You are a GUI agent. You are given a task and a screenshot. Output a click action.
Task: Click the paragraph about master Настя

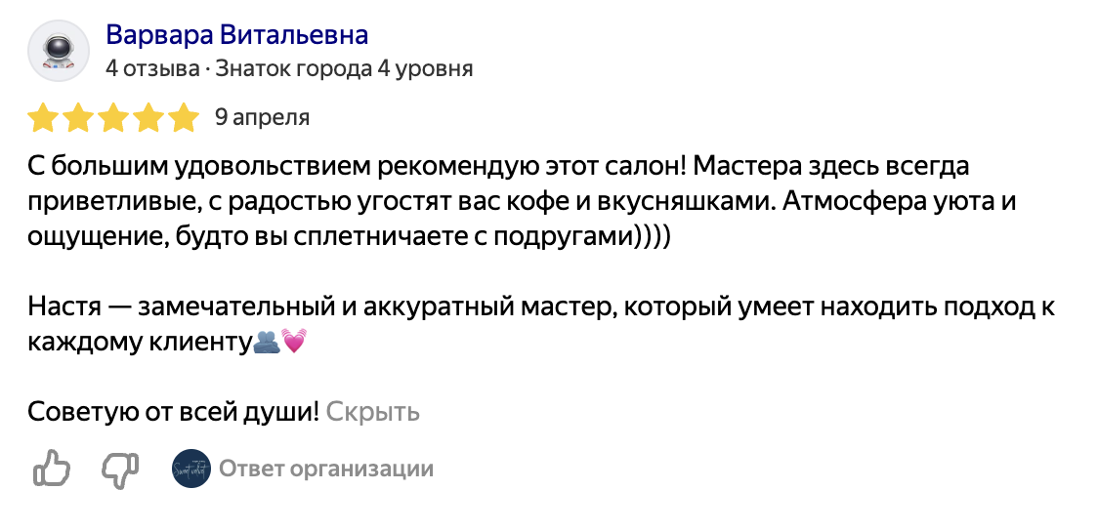(541, 324)
